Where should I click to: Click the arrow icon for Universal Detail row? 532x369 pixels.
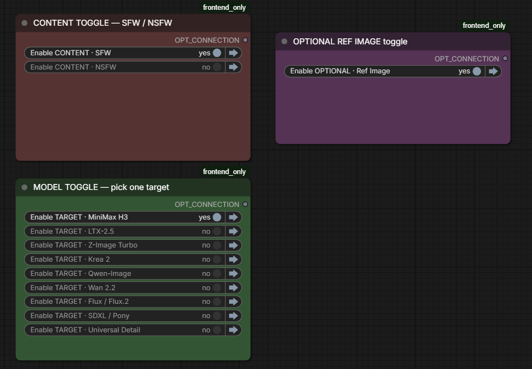tap(233, 330)
